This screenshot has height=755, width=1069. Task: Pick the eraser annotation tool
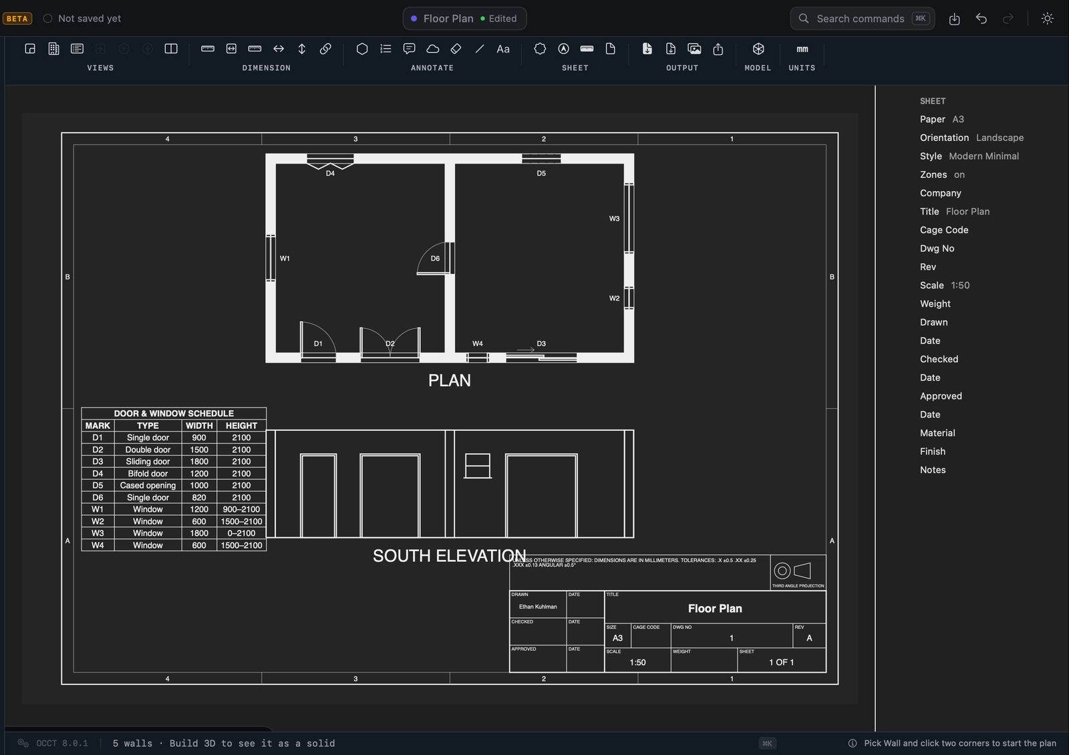(x=456, y=49)
